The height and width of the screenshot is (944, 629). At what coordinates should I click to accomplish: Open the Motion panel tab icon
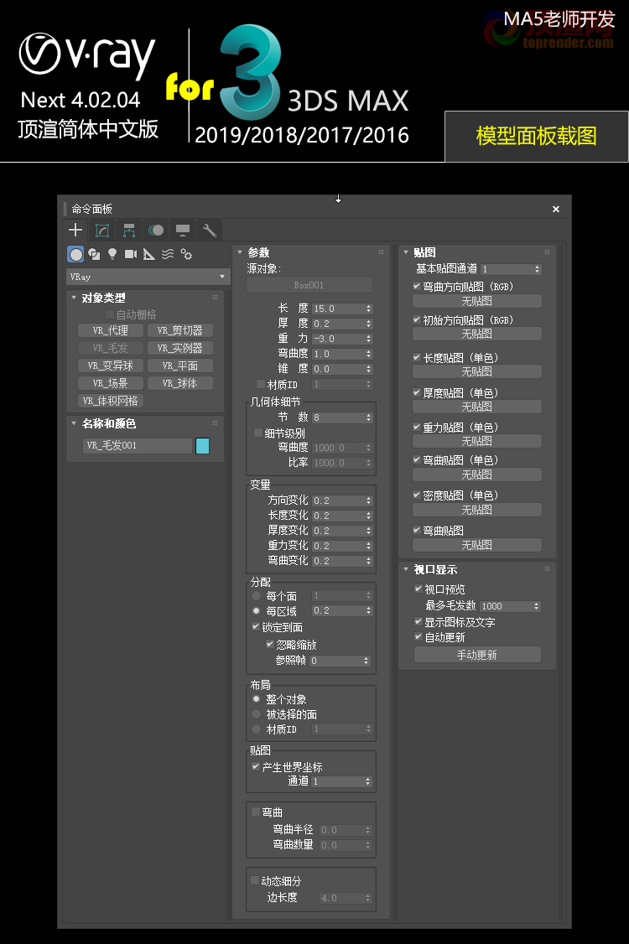(x=156, y=230)
